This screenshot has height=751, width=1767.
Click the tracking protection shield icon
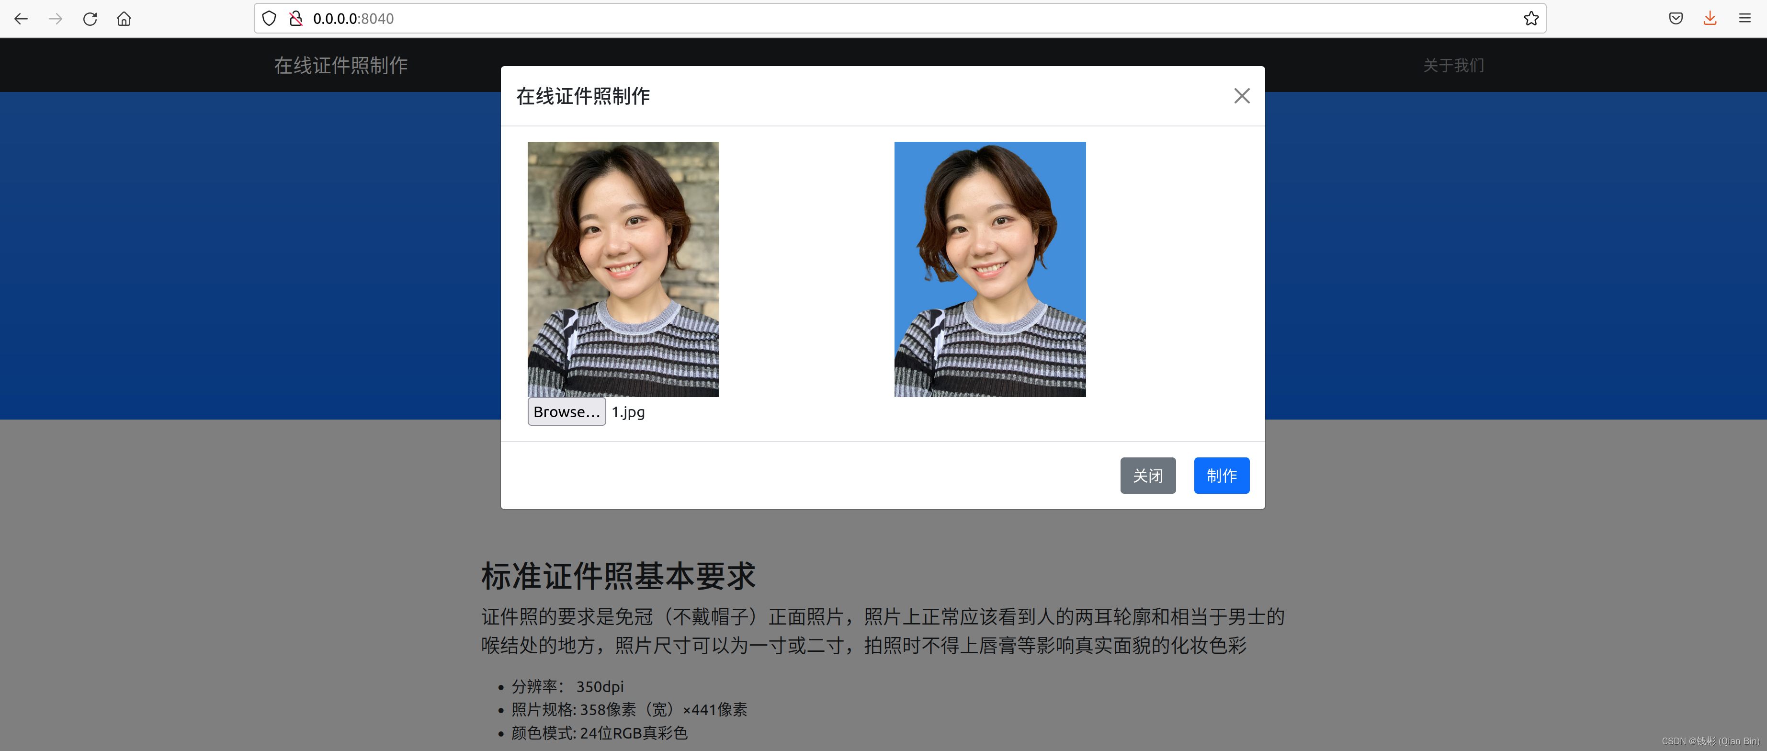(x=269, y=19)
